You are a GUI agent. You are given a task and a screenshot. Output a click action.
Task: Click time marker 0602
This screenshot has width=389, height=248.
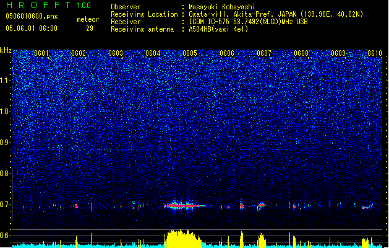[x=79, y=53]
